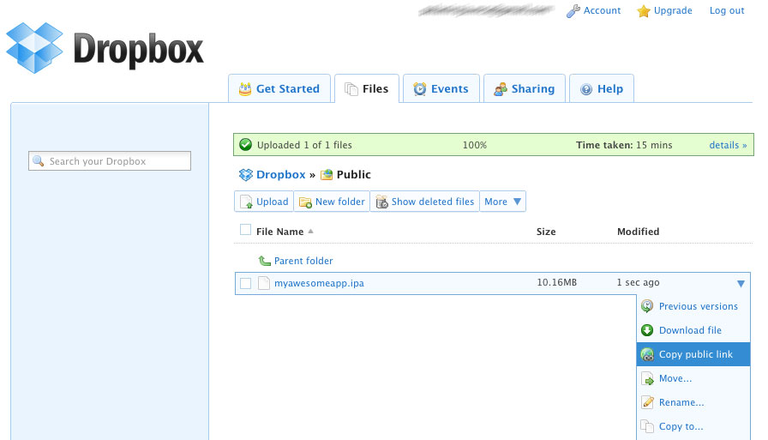Image resolution: width=768 pixels, height=440 pixels.
Task: Choose Download file from the menu
Action: tap(693, 330)
